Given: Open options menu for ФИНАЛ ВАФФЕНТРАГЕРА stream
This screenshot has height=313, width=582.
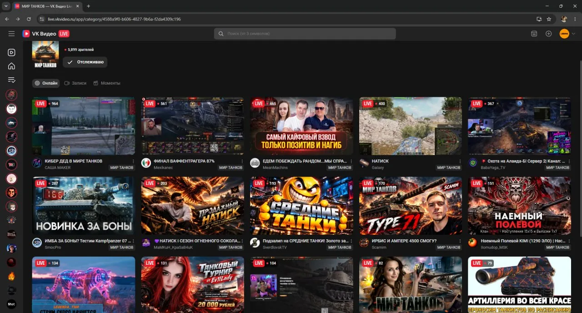Looking at the screenshot, I should click(x=242, y=161).
